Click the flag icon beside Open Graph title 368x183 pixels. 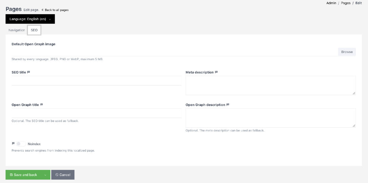(41, 105)
